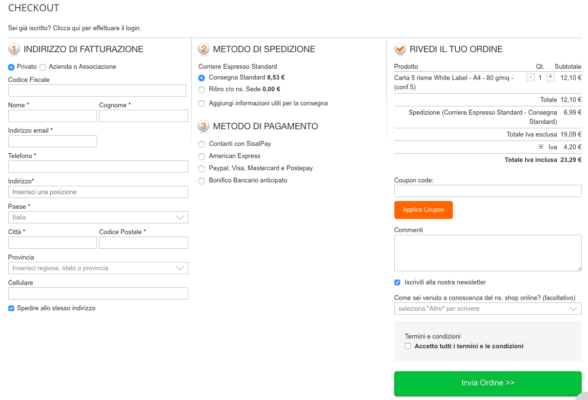This screenshot has height=400, width=588.
Task: Toggle Iscriviti alla nostra newsletter checkbox
Action: pos(397,282)
